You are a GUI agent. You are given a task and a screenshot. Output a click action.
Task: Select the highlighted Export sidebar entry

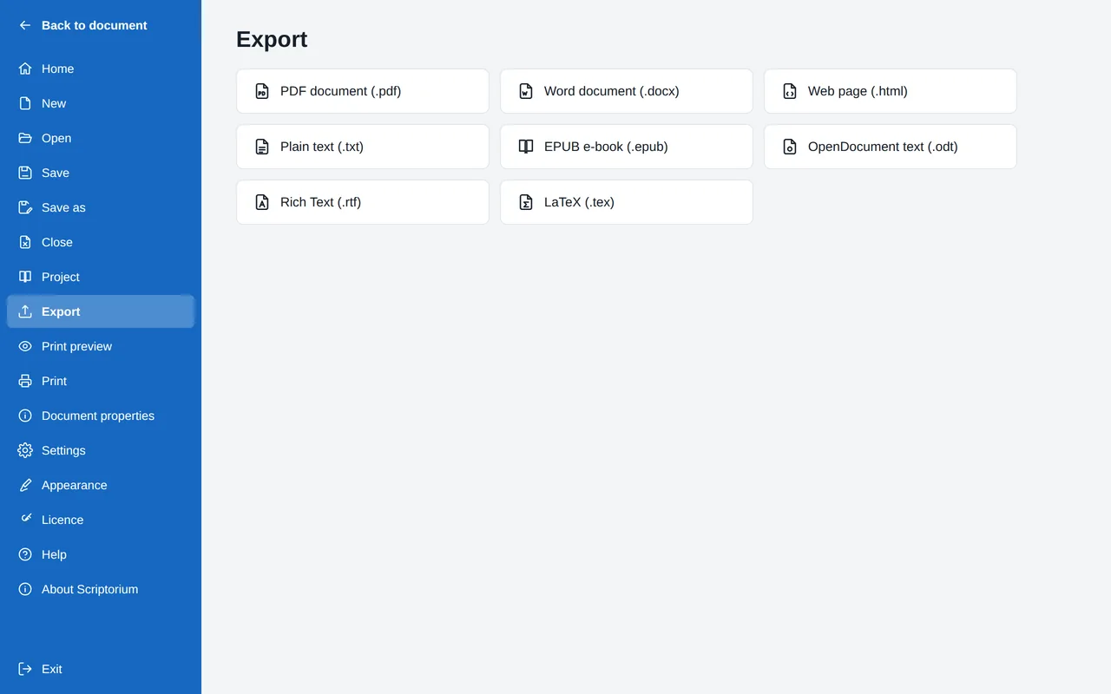(x=101, y=311)
